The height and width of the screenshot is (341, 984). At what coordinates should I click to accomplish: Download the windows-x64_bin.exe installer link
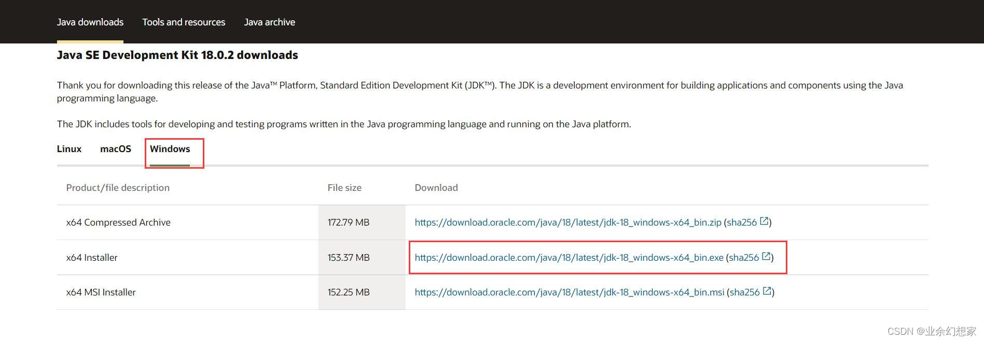(x=569, y=258)
